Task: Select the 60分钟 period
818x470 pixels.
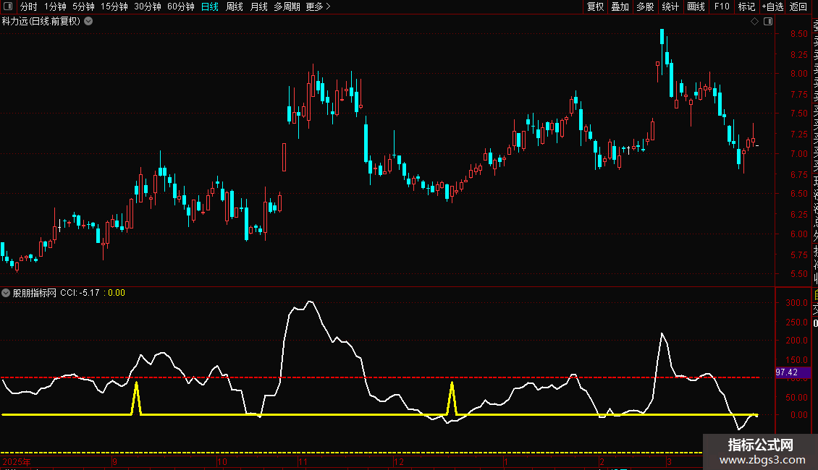Action: coord(180,7)
